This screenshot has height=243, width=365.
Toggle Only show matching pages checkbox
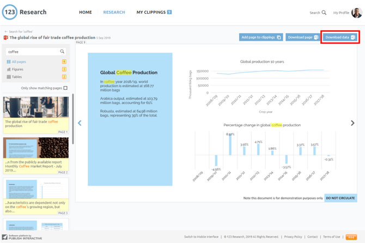point(65,88)
